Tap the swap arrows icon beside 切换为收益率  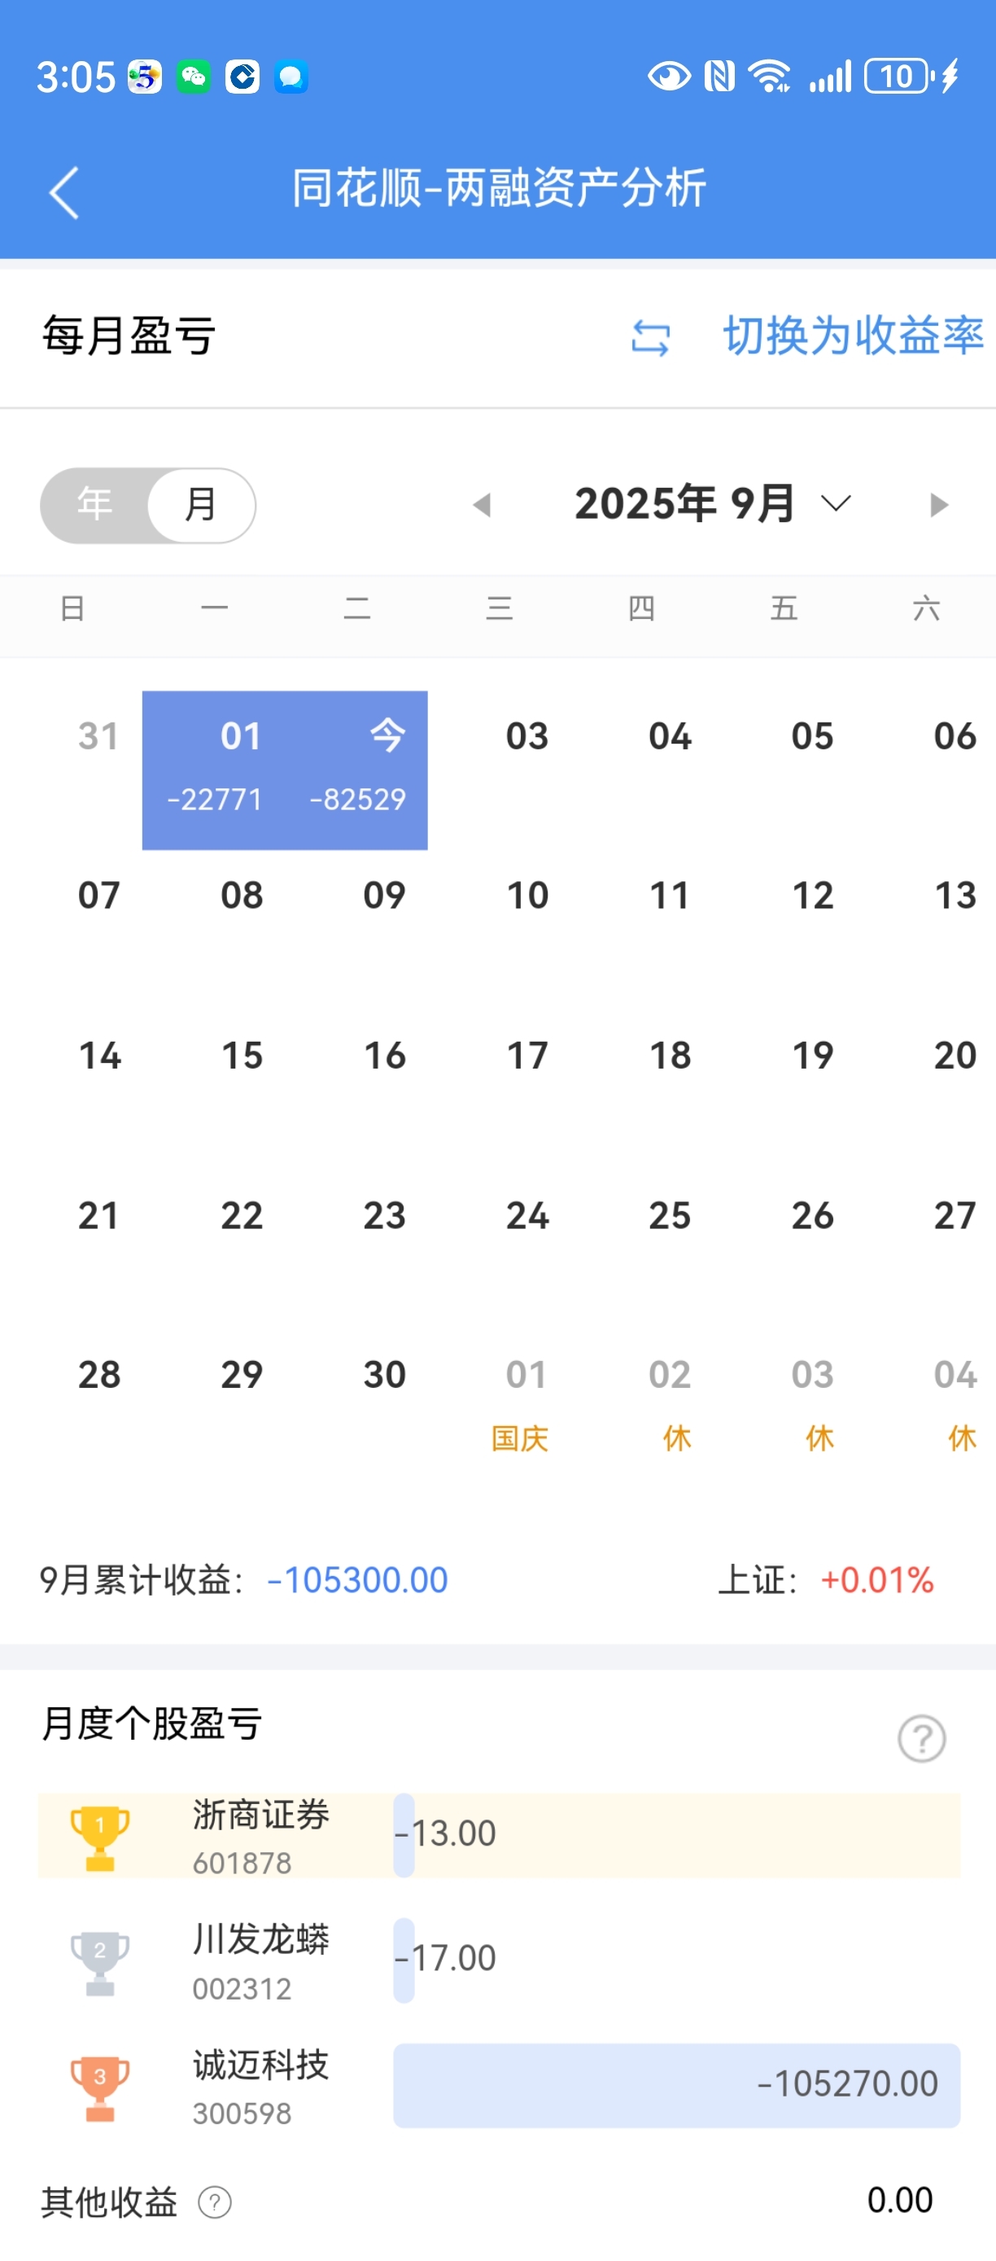click(x=650, y=338)
